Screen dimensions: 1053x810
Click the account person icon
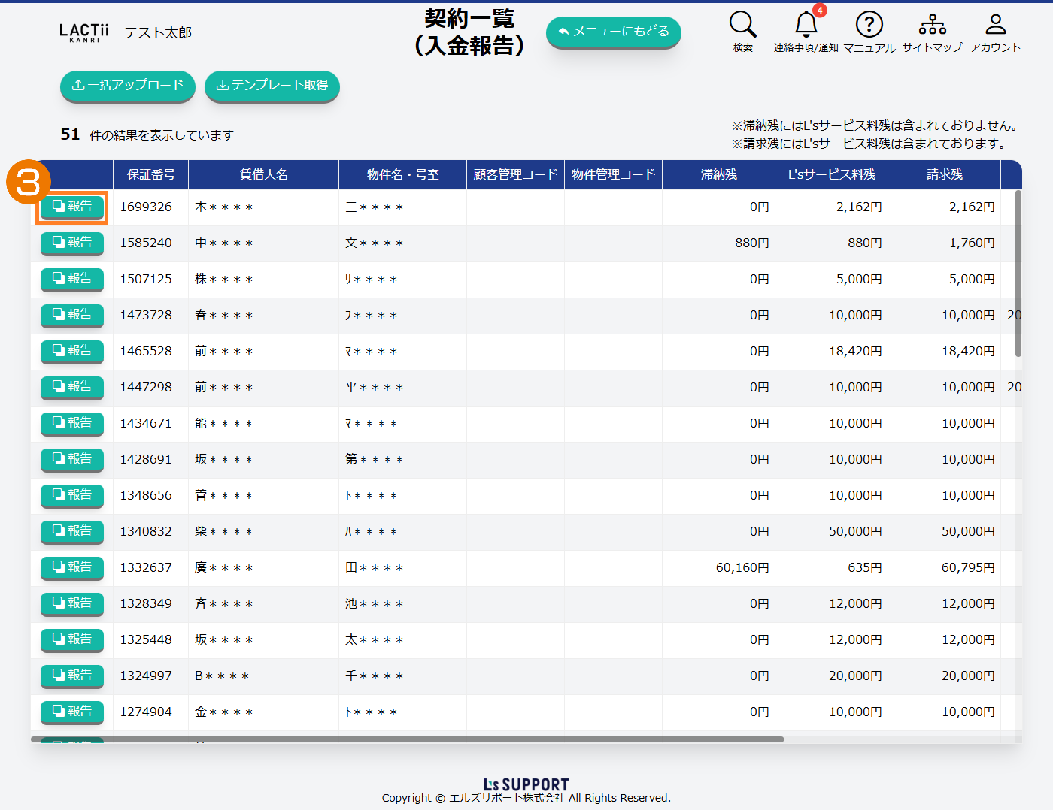coord(995,25)
